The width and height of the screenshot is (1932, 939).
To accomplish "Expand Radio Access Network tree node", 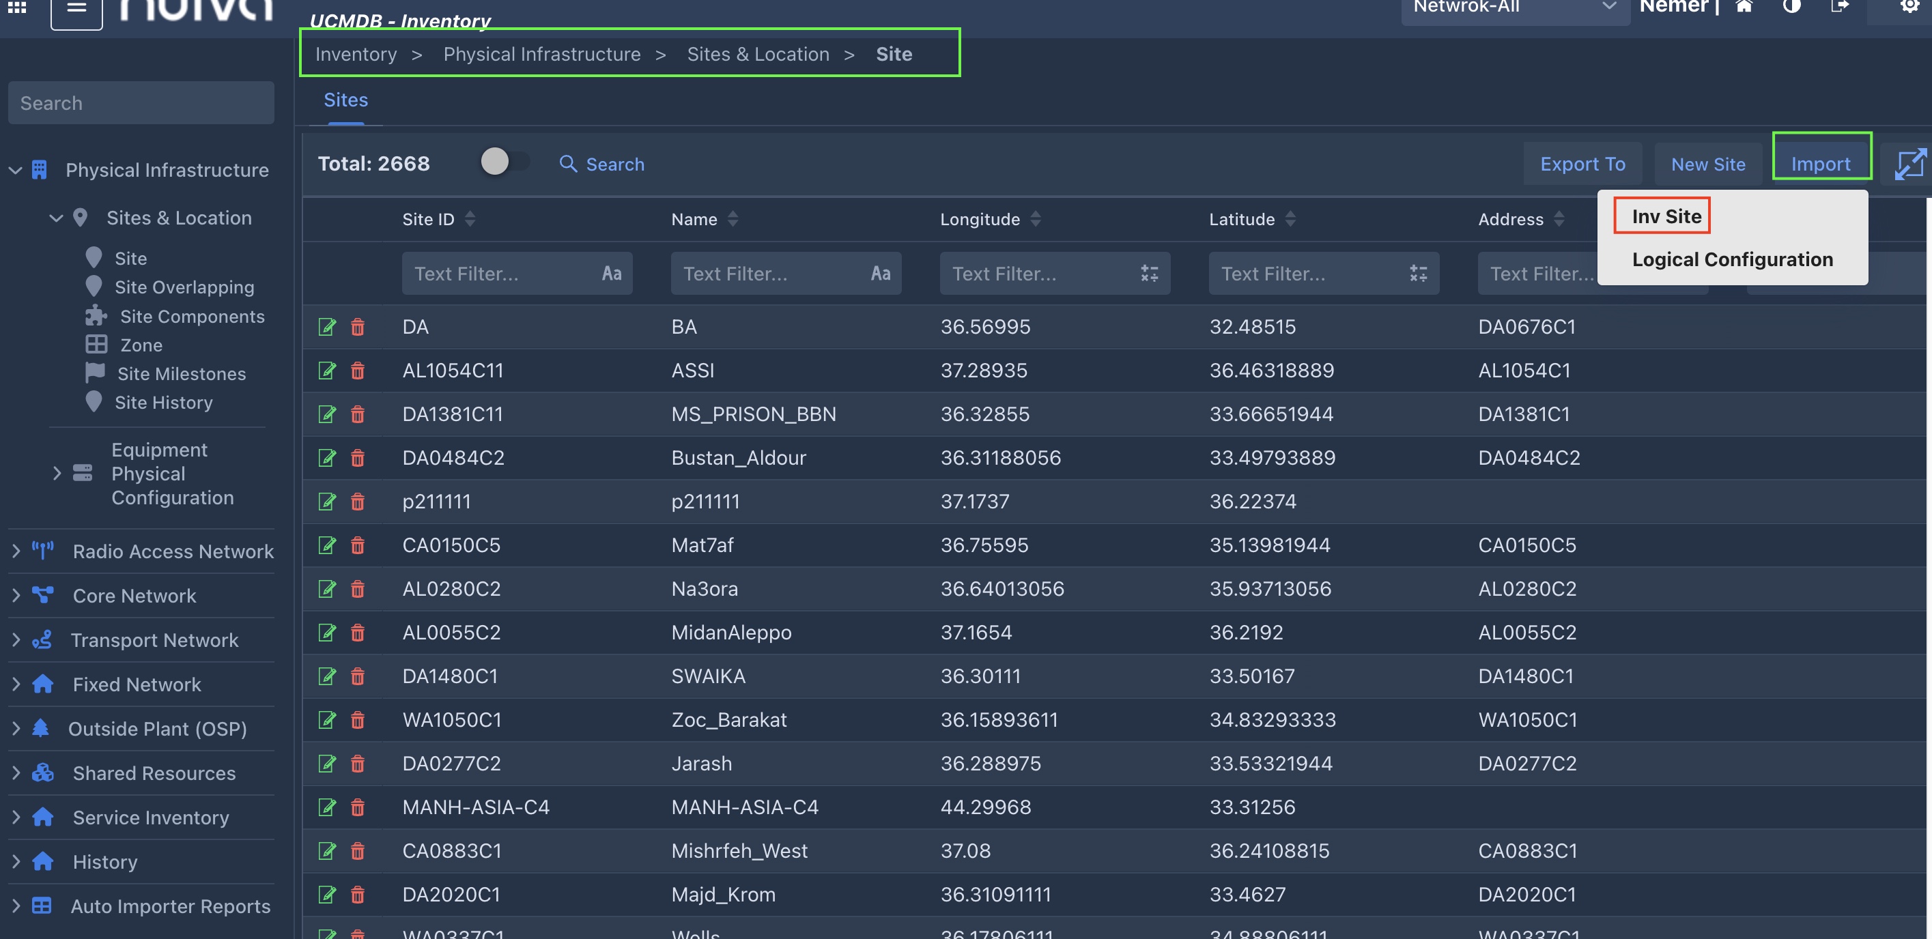I will point(16,551).
